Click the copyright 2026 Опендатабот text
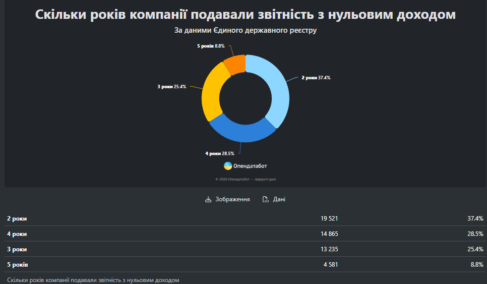Viewport: 487px width, 284px height. click(245, 179)
